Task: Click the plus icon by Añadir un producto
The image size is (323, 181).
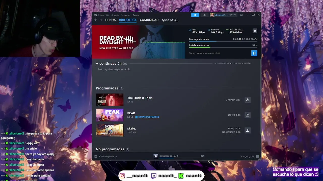Action: (x=96, y=156)
